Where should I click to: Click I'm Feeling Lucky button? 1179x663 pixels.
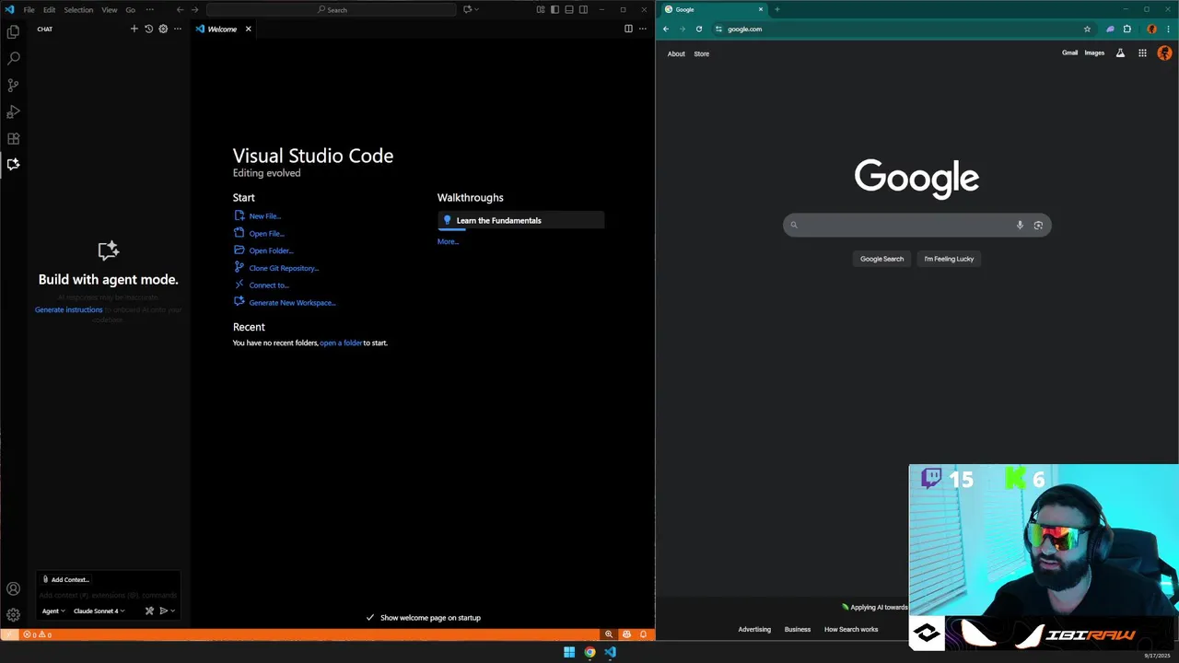949,259
